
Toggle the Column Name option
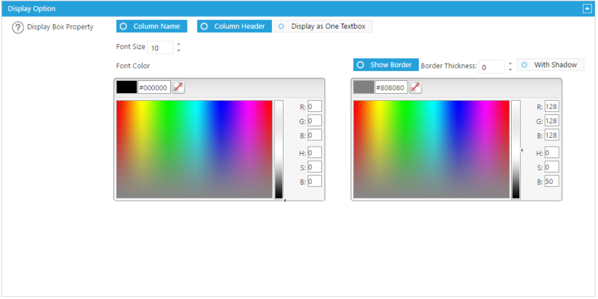pyautogui.click(x=152, y=26)
